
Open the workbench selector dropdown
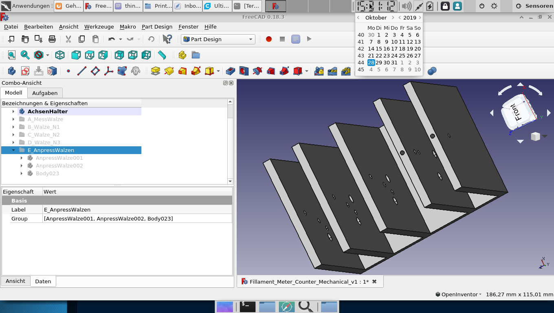218,39
